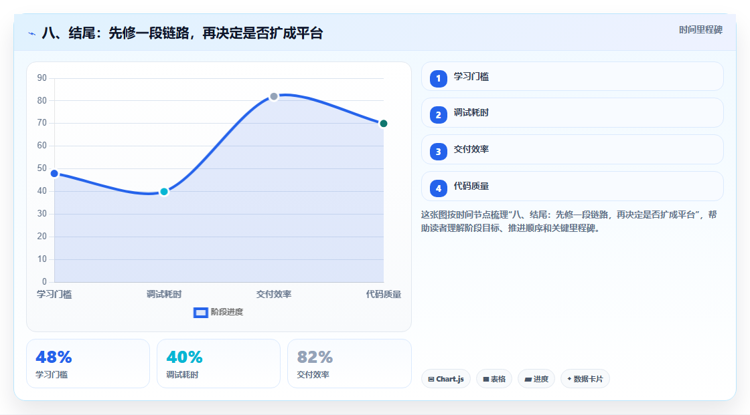Click step number 2 badge

click(x=438, y=115)
